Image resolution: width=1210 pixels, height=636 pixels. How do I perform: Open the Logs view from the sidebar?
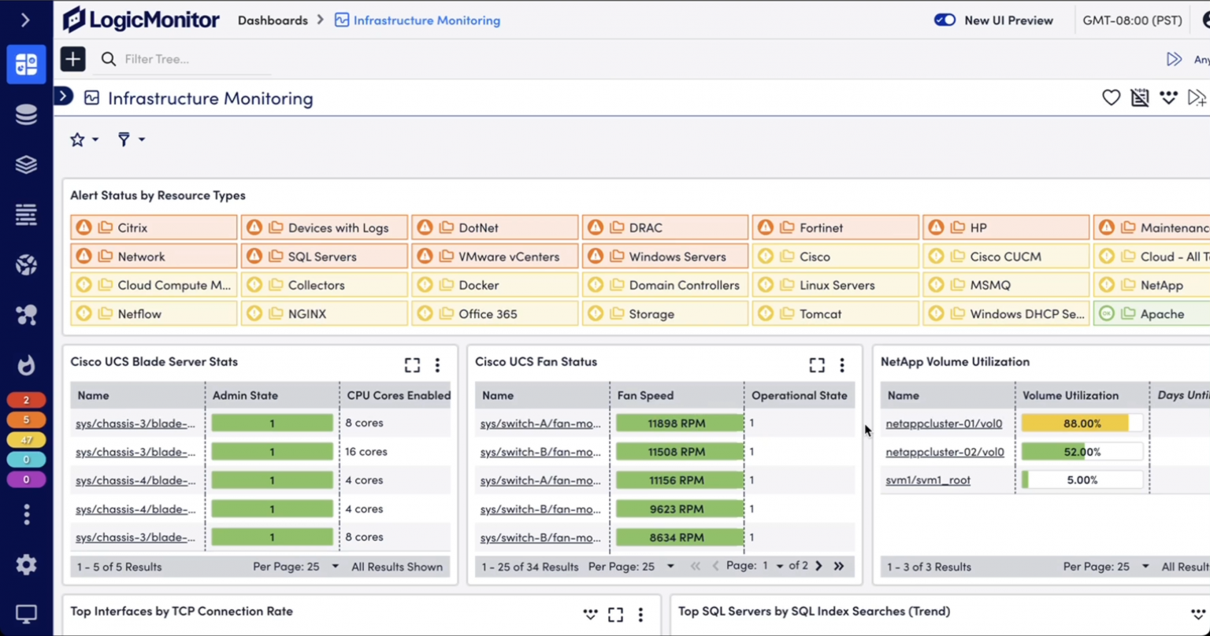pos(26,214)
